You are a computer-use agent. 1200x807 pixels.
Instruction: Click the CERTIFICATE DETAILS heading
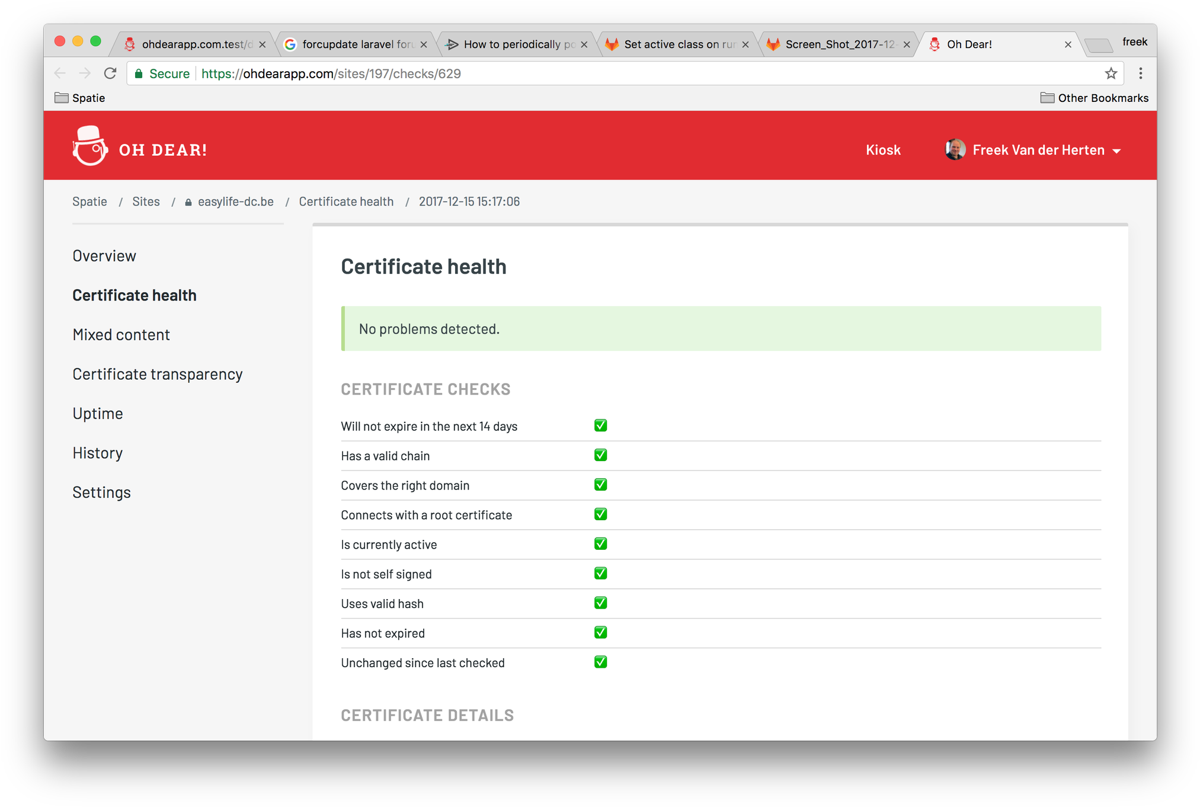tap(427, 715)
